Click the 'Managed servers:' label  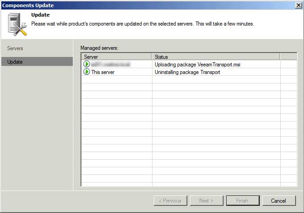[x=99, y=48]
